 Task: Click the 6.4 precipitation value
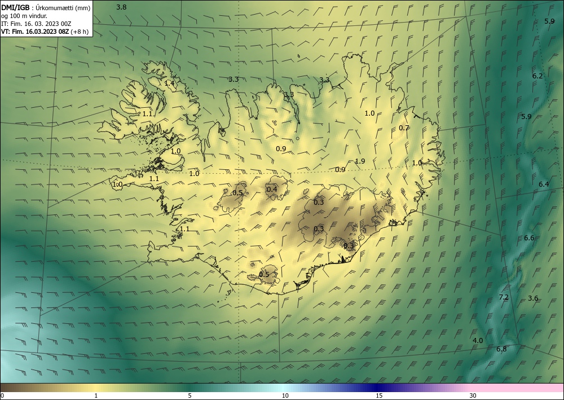click(544, 184)
